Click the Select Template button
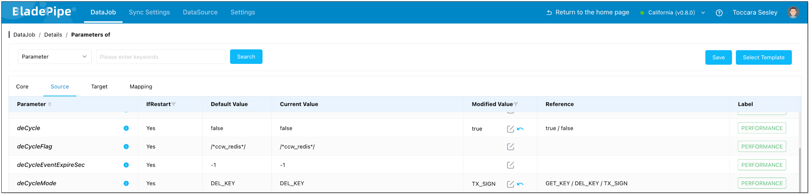The width and height of the screenshot is (811, 195). pyautogui.click(x=764, y=57)
